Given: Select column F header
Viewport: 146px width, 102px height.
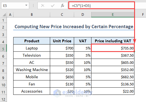Looking at the screenshot, I should 143,15.
